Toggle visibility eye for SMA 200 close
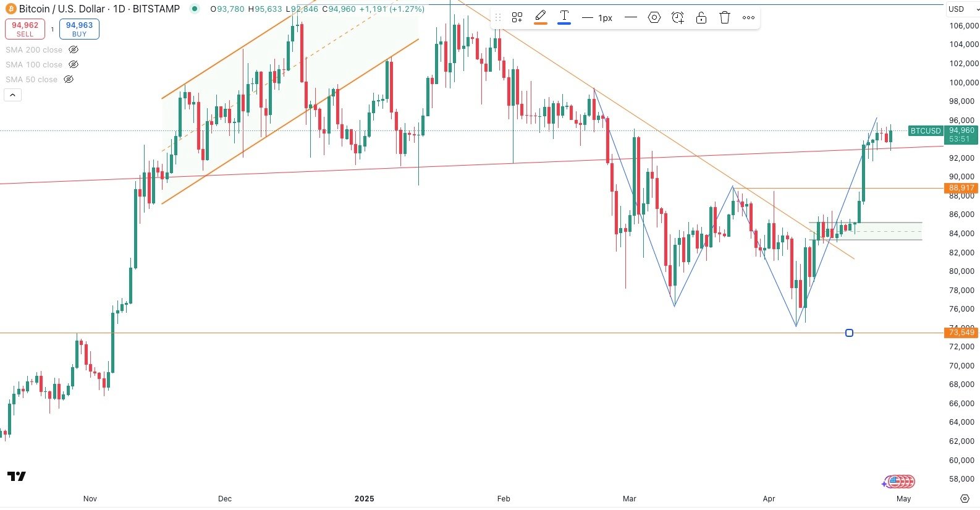The image size is (980, 510). 74,49
